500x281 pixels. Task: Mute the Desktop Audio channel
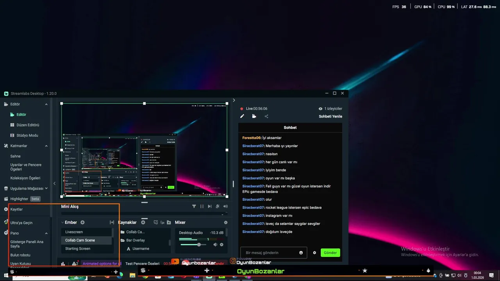215,245
